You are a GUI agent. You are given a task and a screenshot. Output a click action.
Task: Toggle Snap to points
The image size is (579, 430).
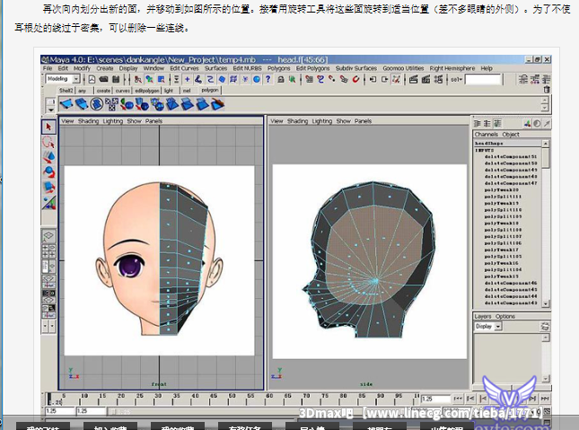point(332,79)
